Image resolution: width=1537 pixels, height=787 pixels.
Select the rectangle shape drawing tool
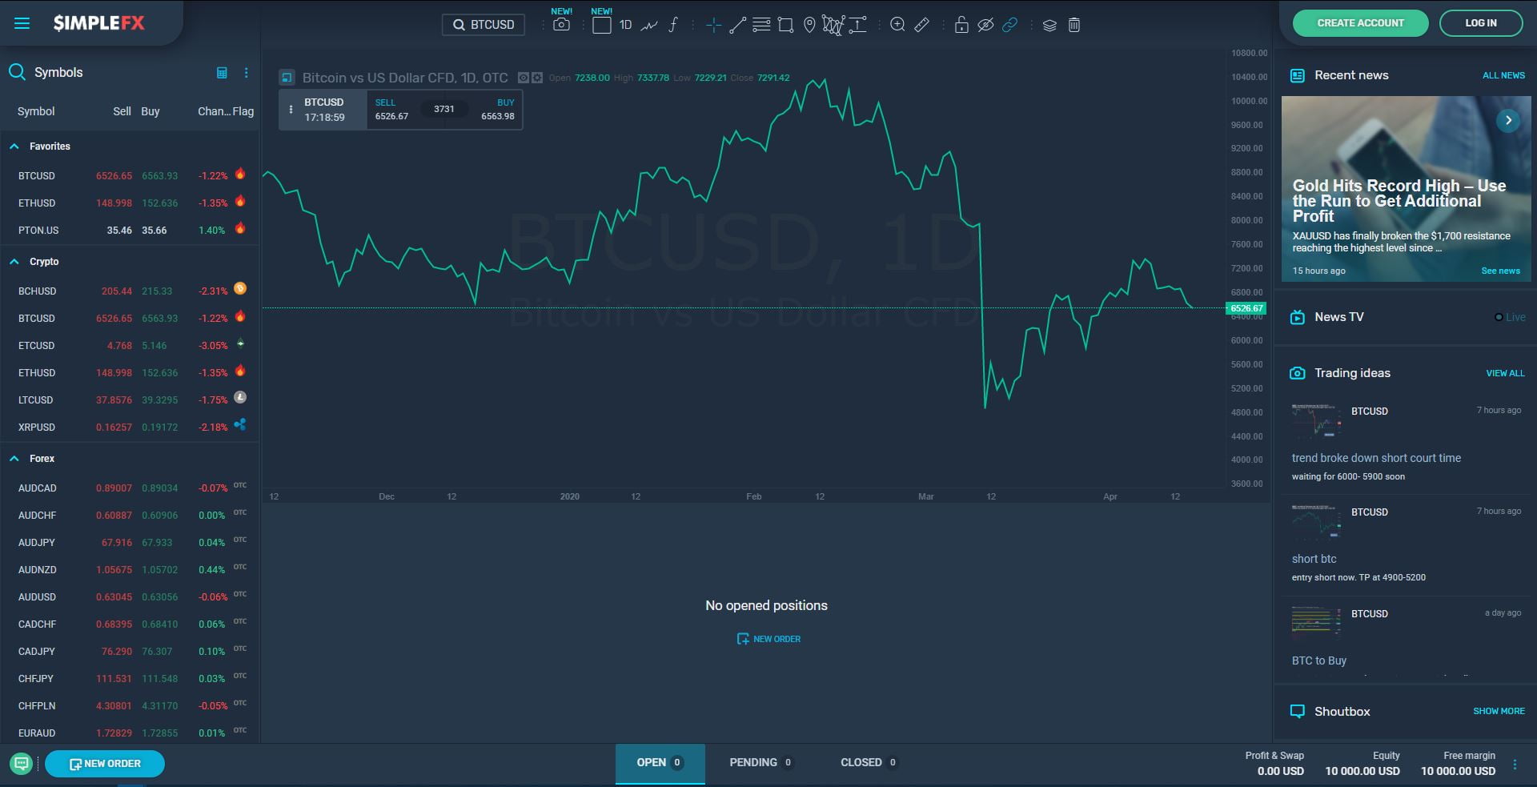785,25
